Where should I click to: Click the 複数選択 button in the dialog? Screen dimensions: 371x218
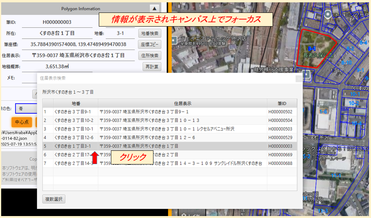[x=54, y=199]
